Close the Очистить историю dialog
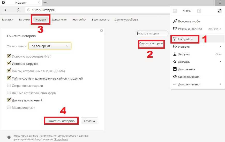 point(101,31)
